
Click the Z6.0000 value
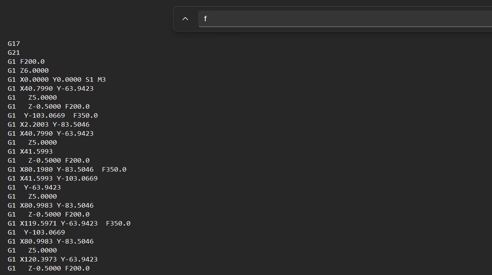(x=34, y=71)
